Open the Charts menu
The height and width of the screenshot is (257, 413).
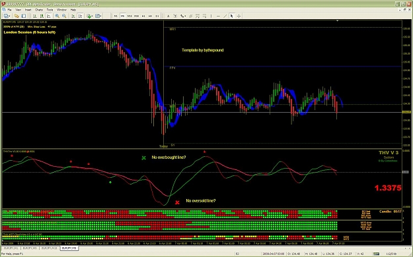pos(39,10)
